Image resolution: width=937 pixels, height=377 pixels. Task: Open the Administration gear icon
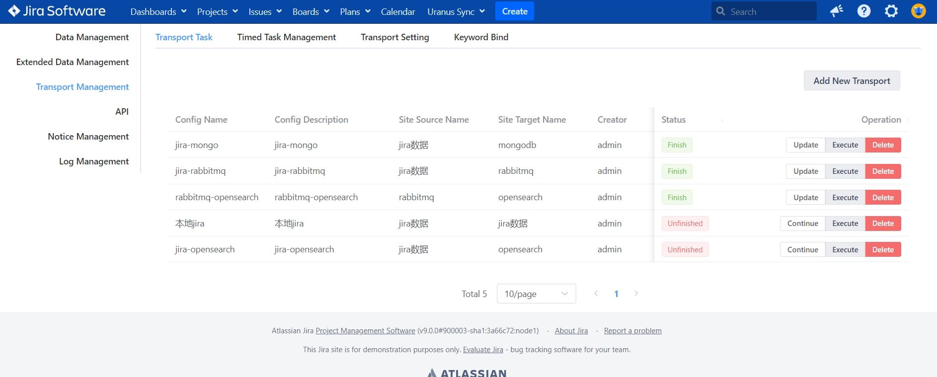coord(891,11)
